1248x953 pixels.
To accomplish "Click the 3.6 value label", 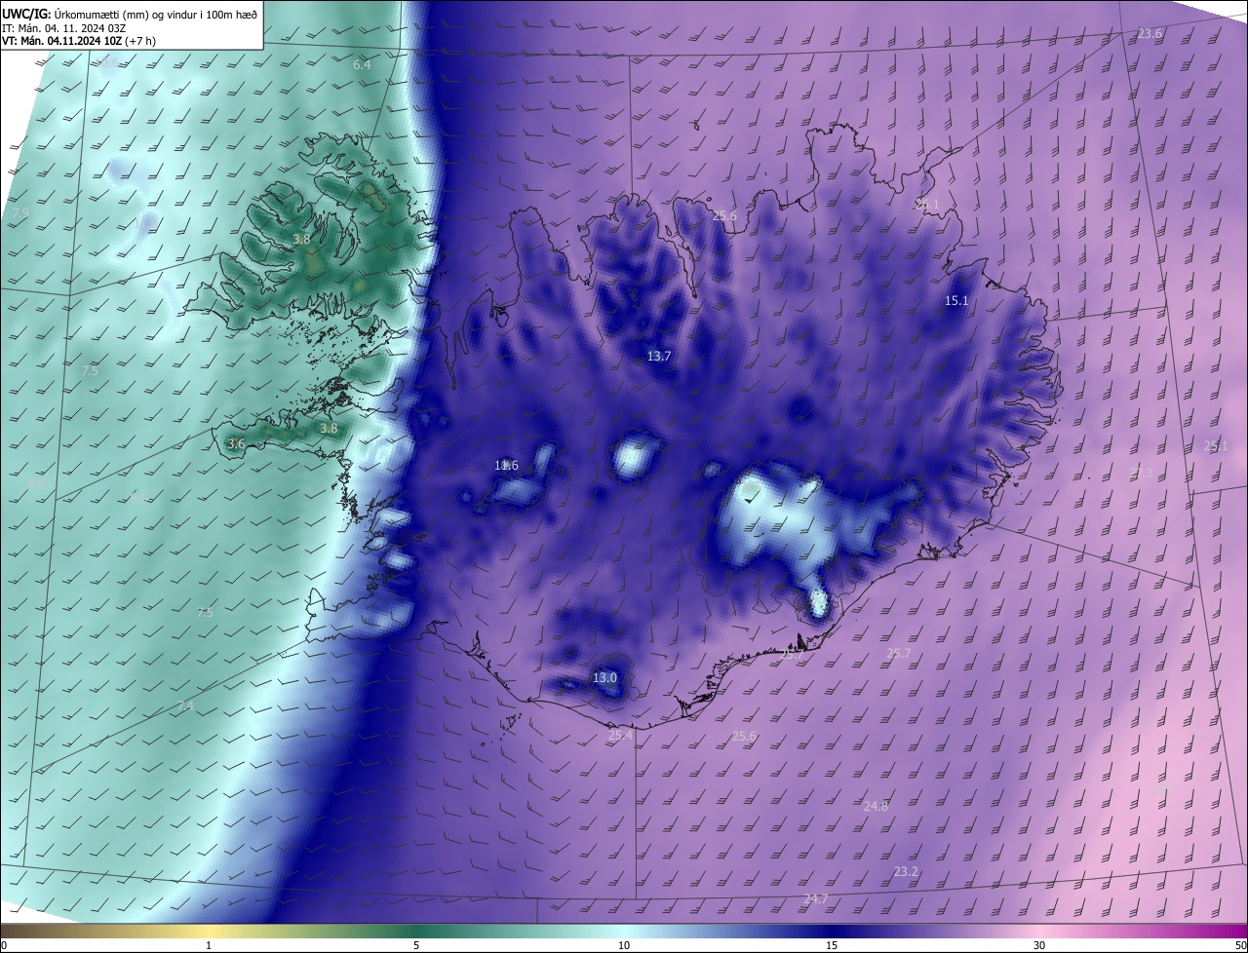I will (x=236, y=443).
